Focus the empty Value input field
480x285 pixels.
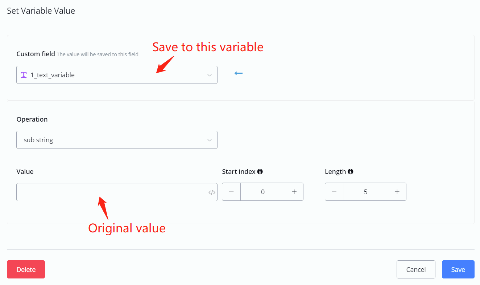111,192
